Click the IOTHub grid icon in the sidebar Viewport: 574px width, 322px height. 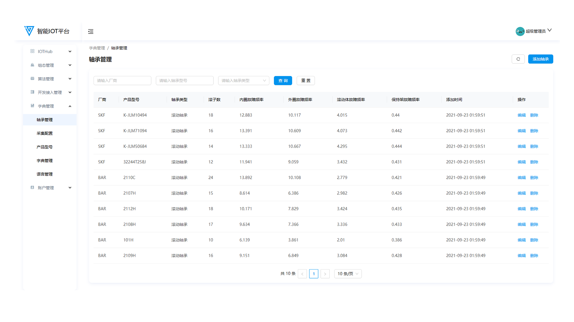[32, 51]
